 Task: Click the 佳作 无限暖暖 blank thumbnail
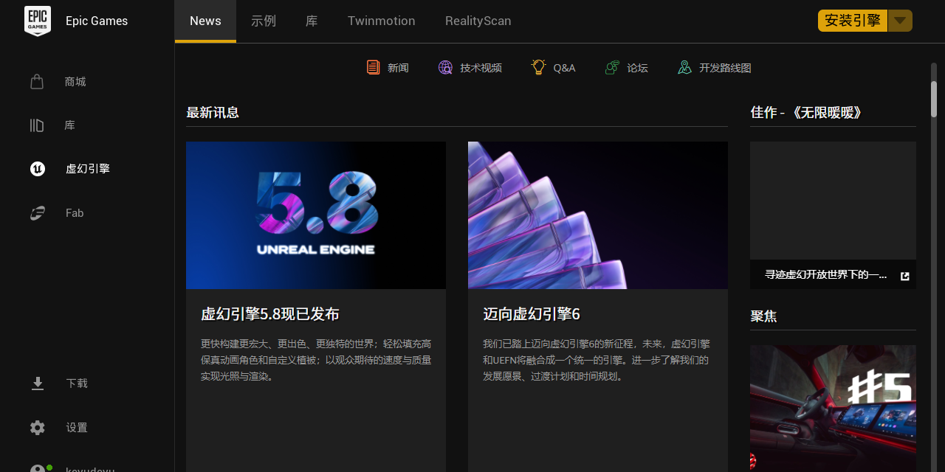(x=833, y=201)
